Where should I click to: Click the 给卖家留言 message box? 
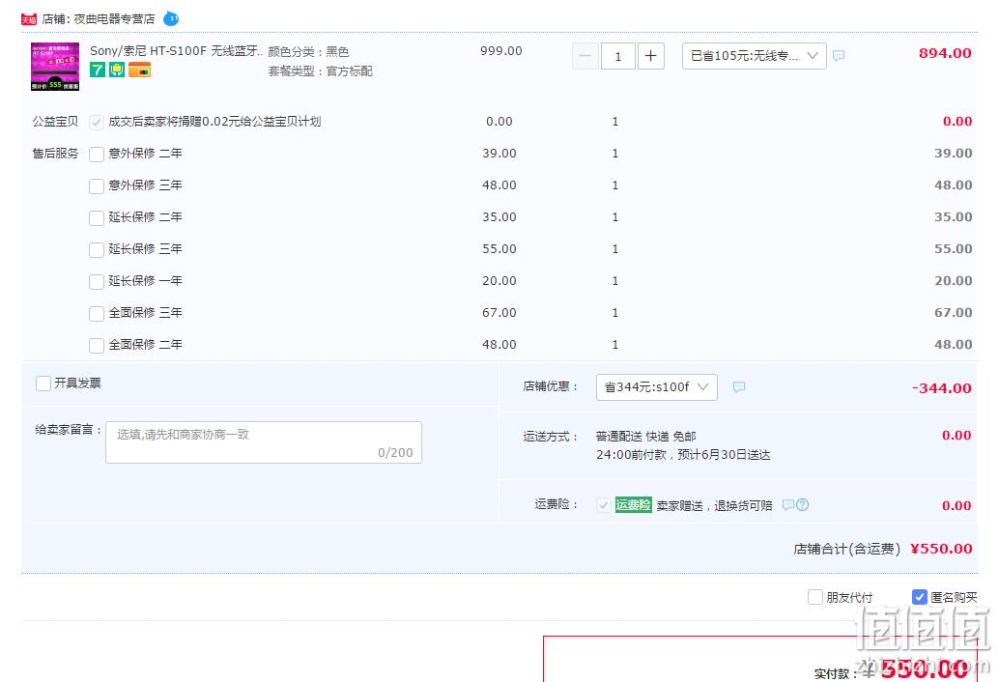[264, 442]
